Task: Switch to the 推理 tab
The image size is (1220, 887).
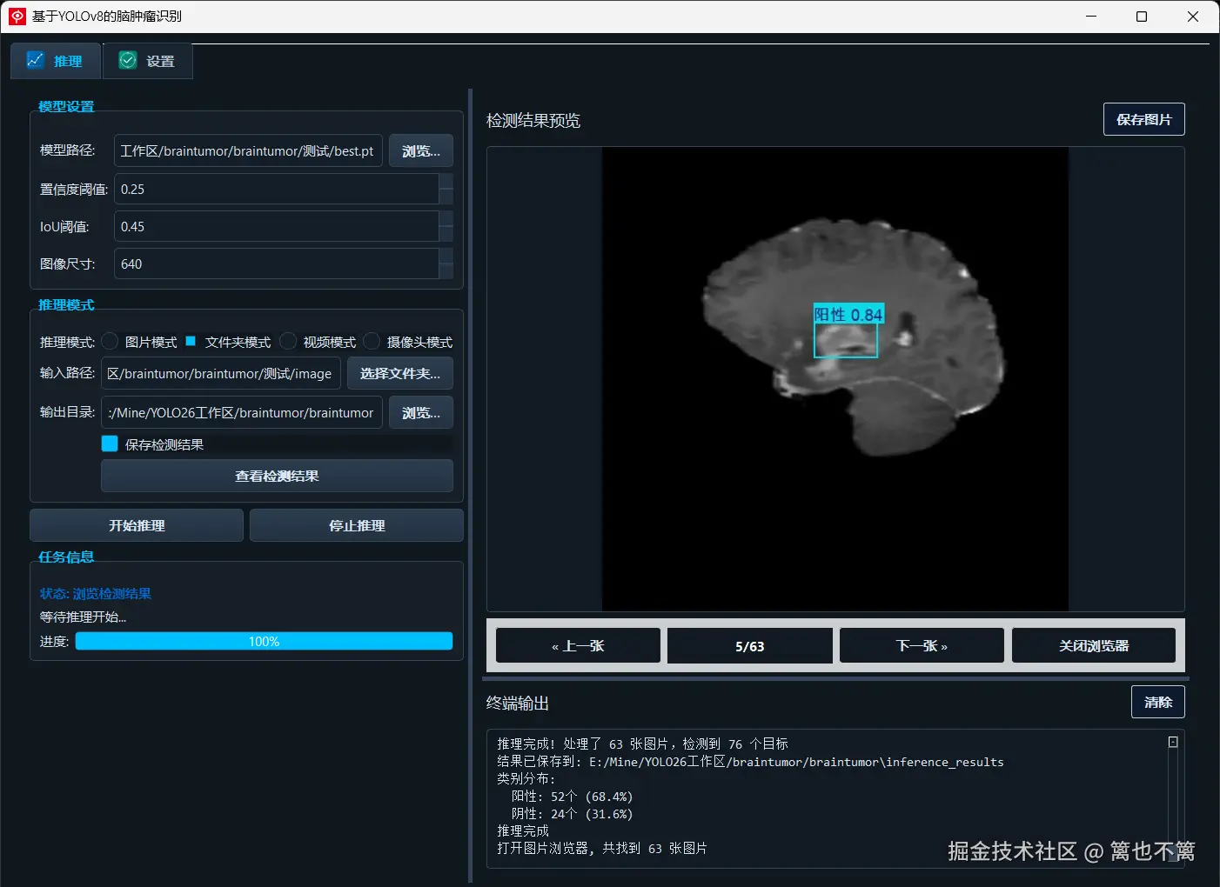Action: pyautogui.click(x=55, y=60)
